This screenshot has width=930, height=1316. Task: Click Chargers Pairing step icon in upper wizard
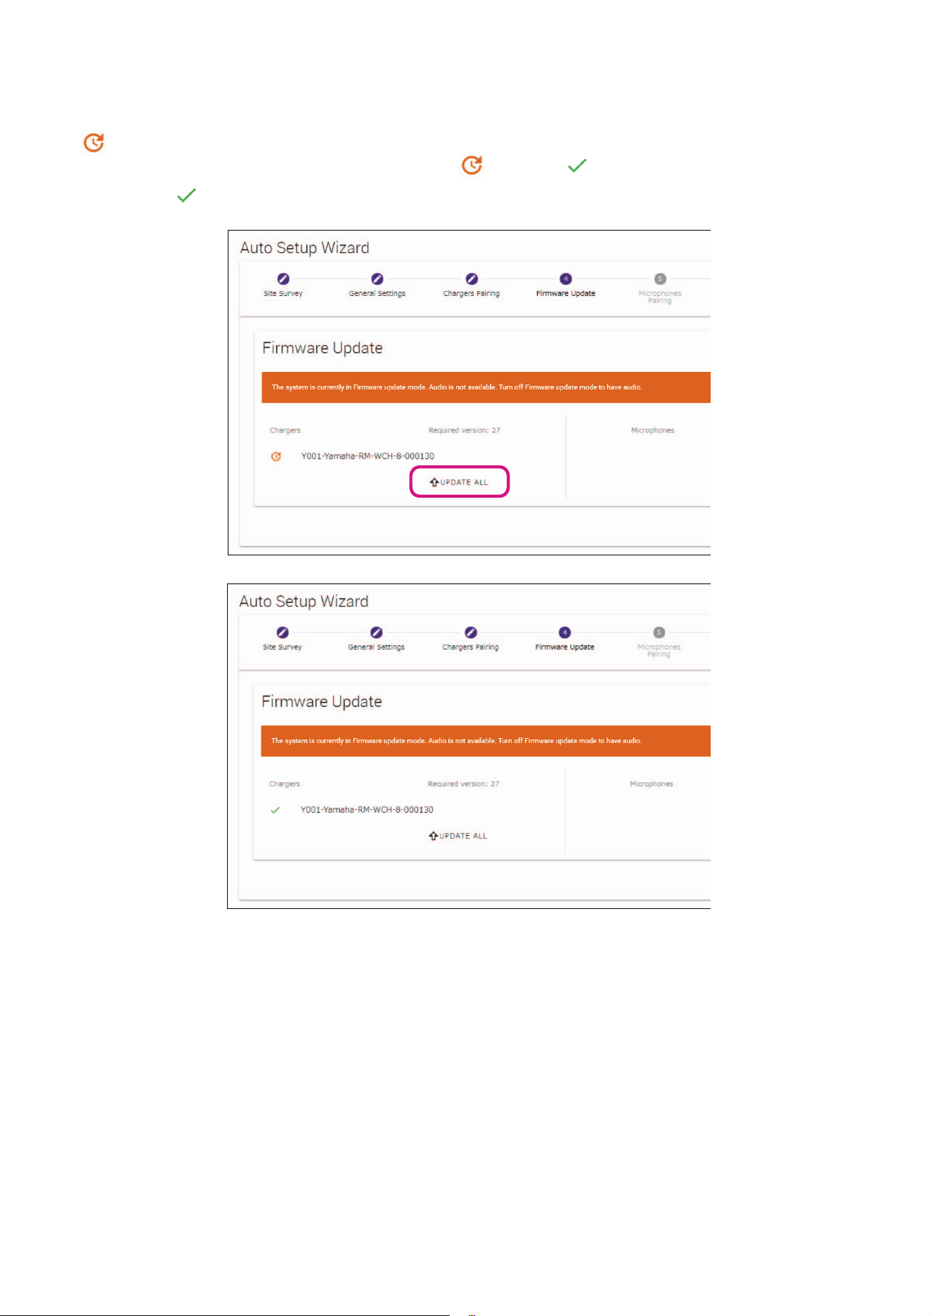click(472, 279)
